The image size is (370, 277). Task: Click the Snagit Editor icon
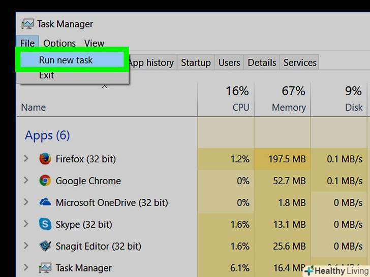pyautogui.click(x=45, y=246)
